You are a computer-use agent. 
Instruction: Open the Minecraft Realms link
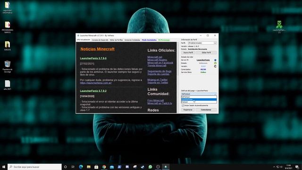(x=157, y=60)
